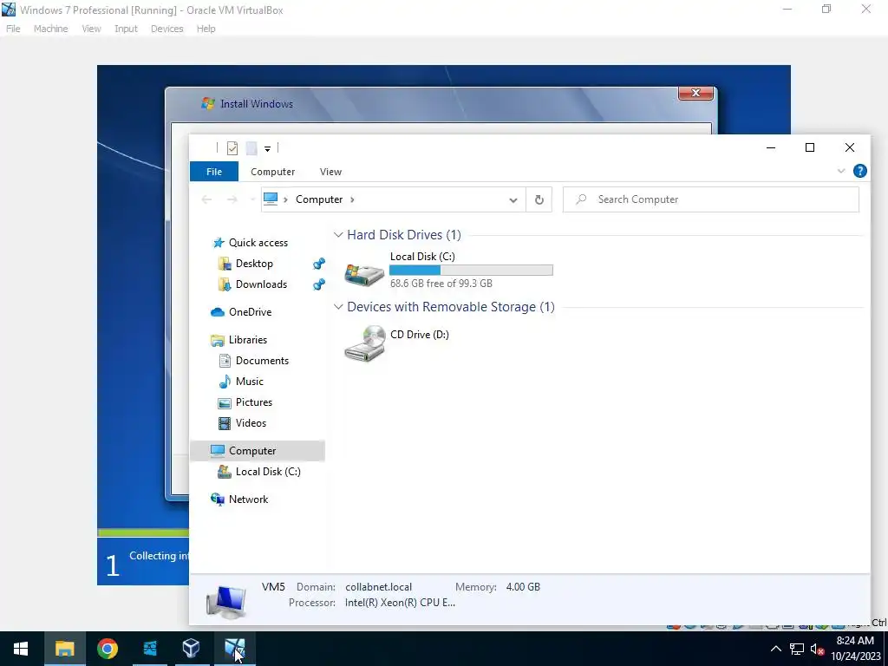This screenshot has height=666, width=888.
Task: Click the Intel(R) Xeon(R) processor value
Action: 401,603
